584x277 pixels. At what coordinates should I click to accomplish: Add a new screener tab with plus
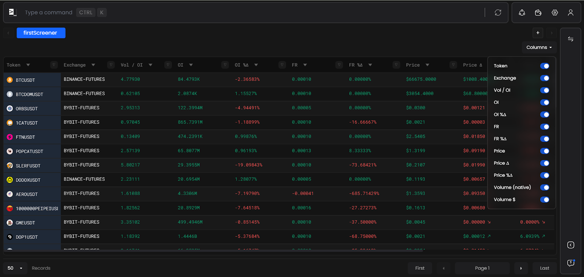click(538, 33)
